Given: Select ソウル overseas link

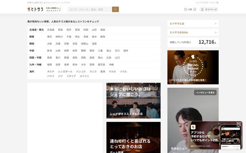Looking at the screenshot, I should [123, 71].
